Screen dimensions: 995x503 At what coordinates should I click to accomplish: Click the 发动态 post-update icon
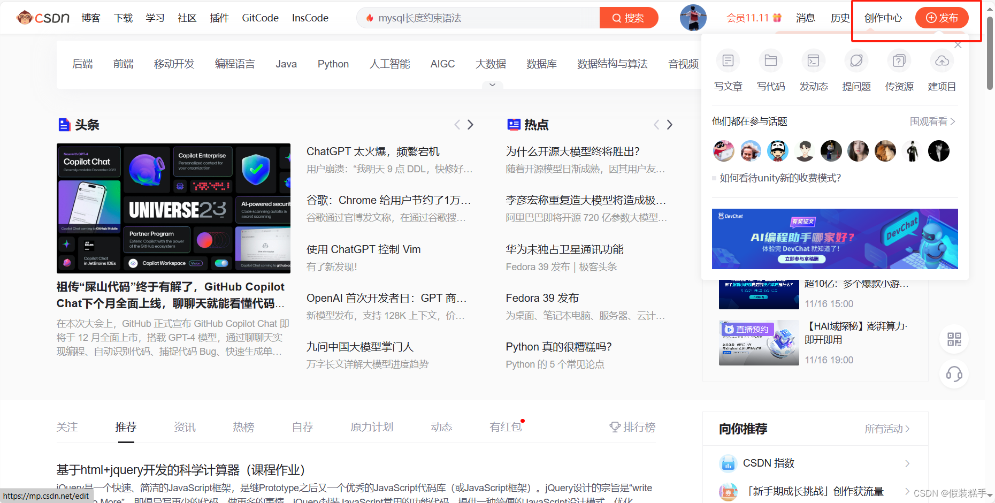coord(814,60)
